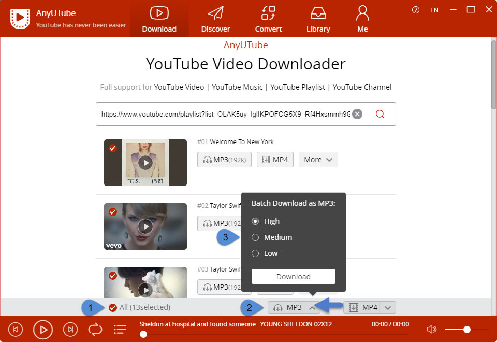Expand the batch MP4 quality arrow
Image resolution: width=497 pixels, height=342 pixels.
pos(388,307)
